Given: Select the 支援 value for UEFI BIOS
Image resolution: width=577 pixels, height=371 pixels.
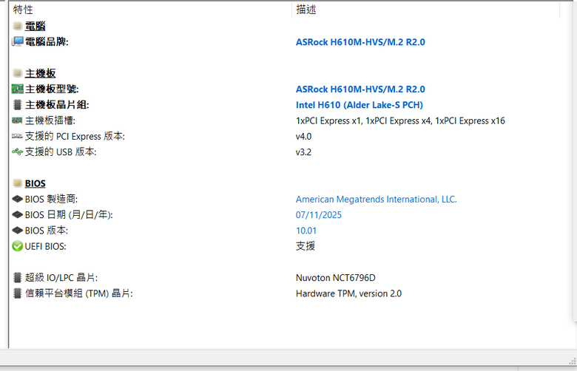Looking at the screenshot, I should point(306,246).
